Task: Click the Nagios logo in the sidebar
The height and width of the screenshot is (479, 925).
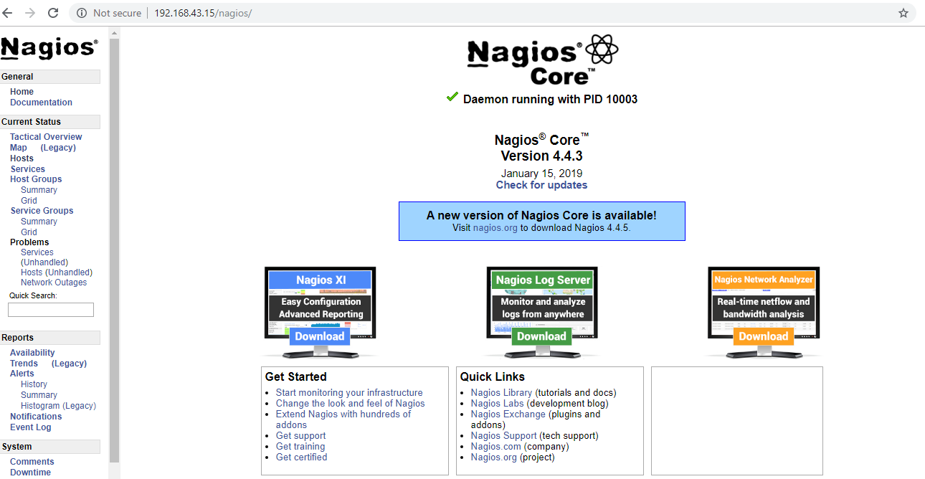Action: tap(47, 47)
